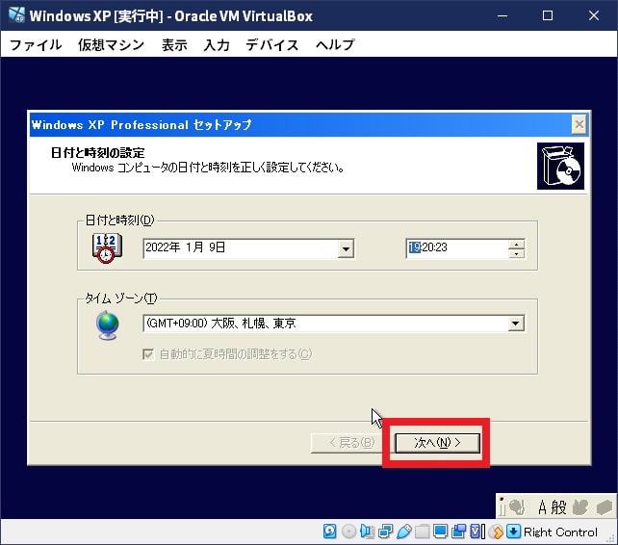
Task: Click the audio status icon
Action: [x=368, y=532]
